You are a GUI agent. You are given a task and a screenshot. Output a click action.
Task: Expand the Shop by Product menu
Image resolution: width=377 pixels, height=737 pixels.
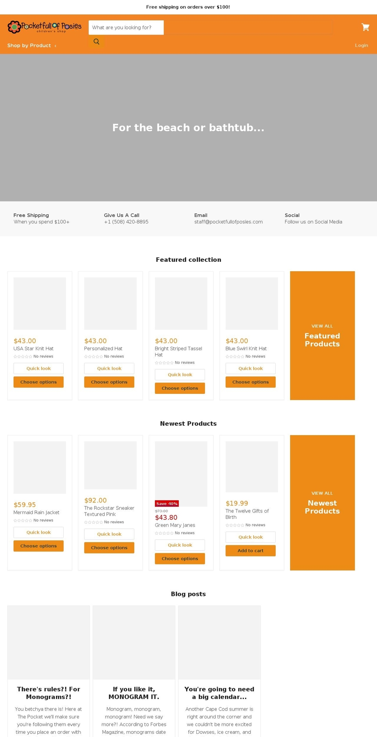tap(32, 46)
